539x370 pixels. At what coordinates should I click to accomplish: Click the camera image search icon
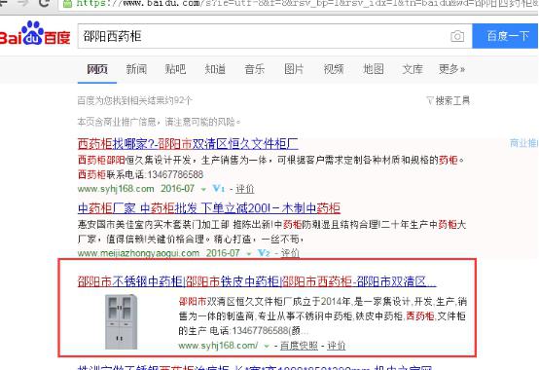(457, 36)
